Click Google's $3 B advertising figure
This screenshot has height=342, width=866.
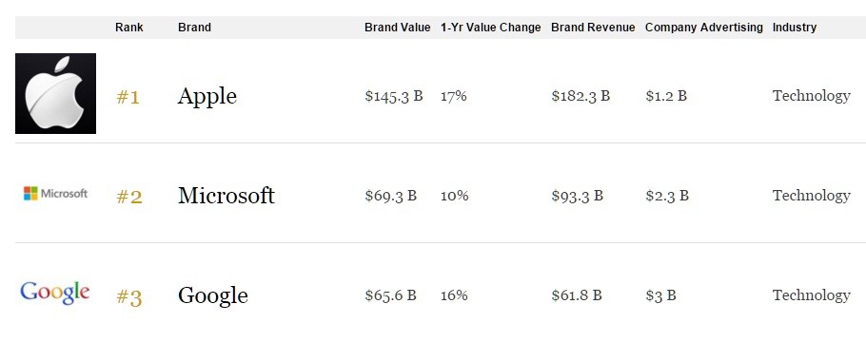coord(660,295)
